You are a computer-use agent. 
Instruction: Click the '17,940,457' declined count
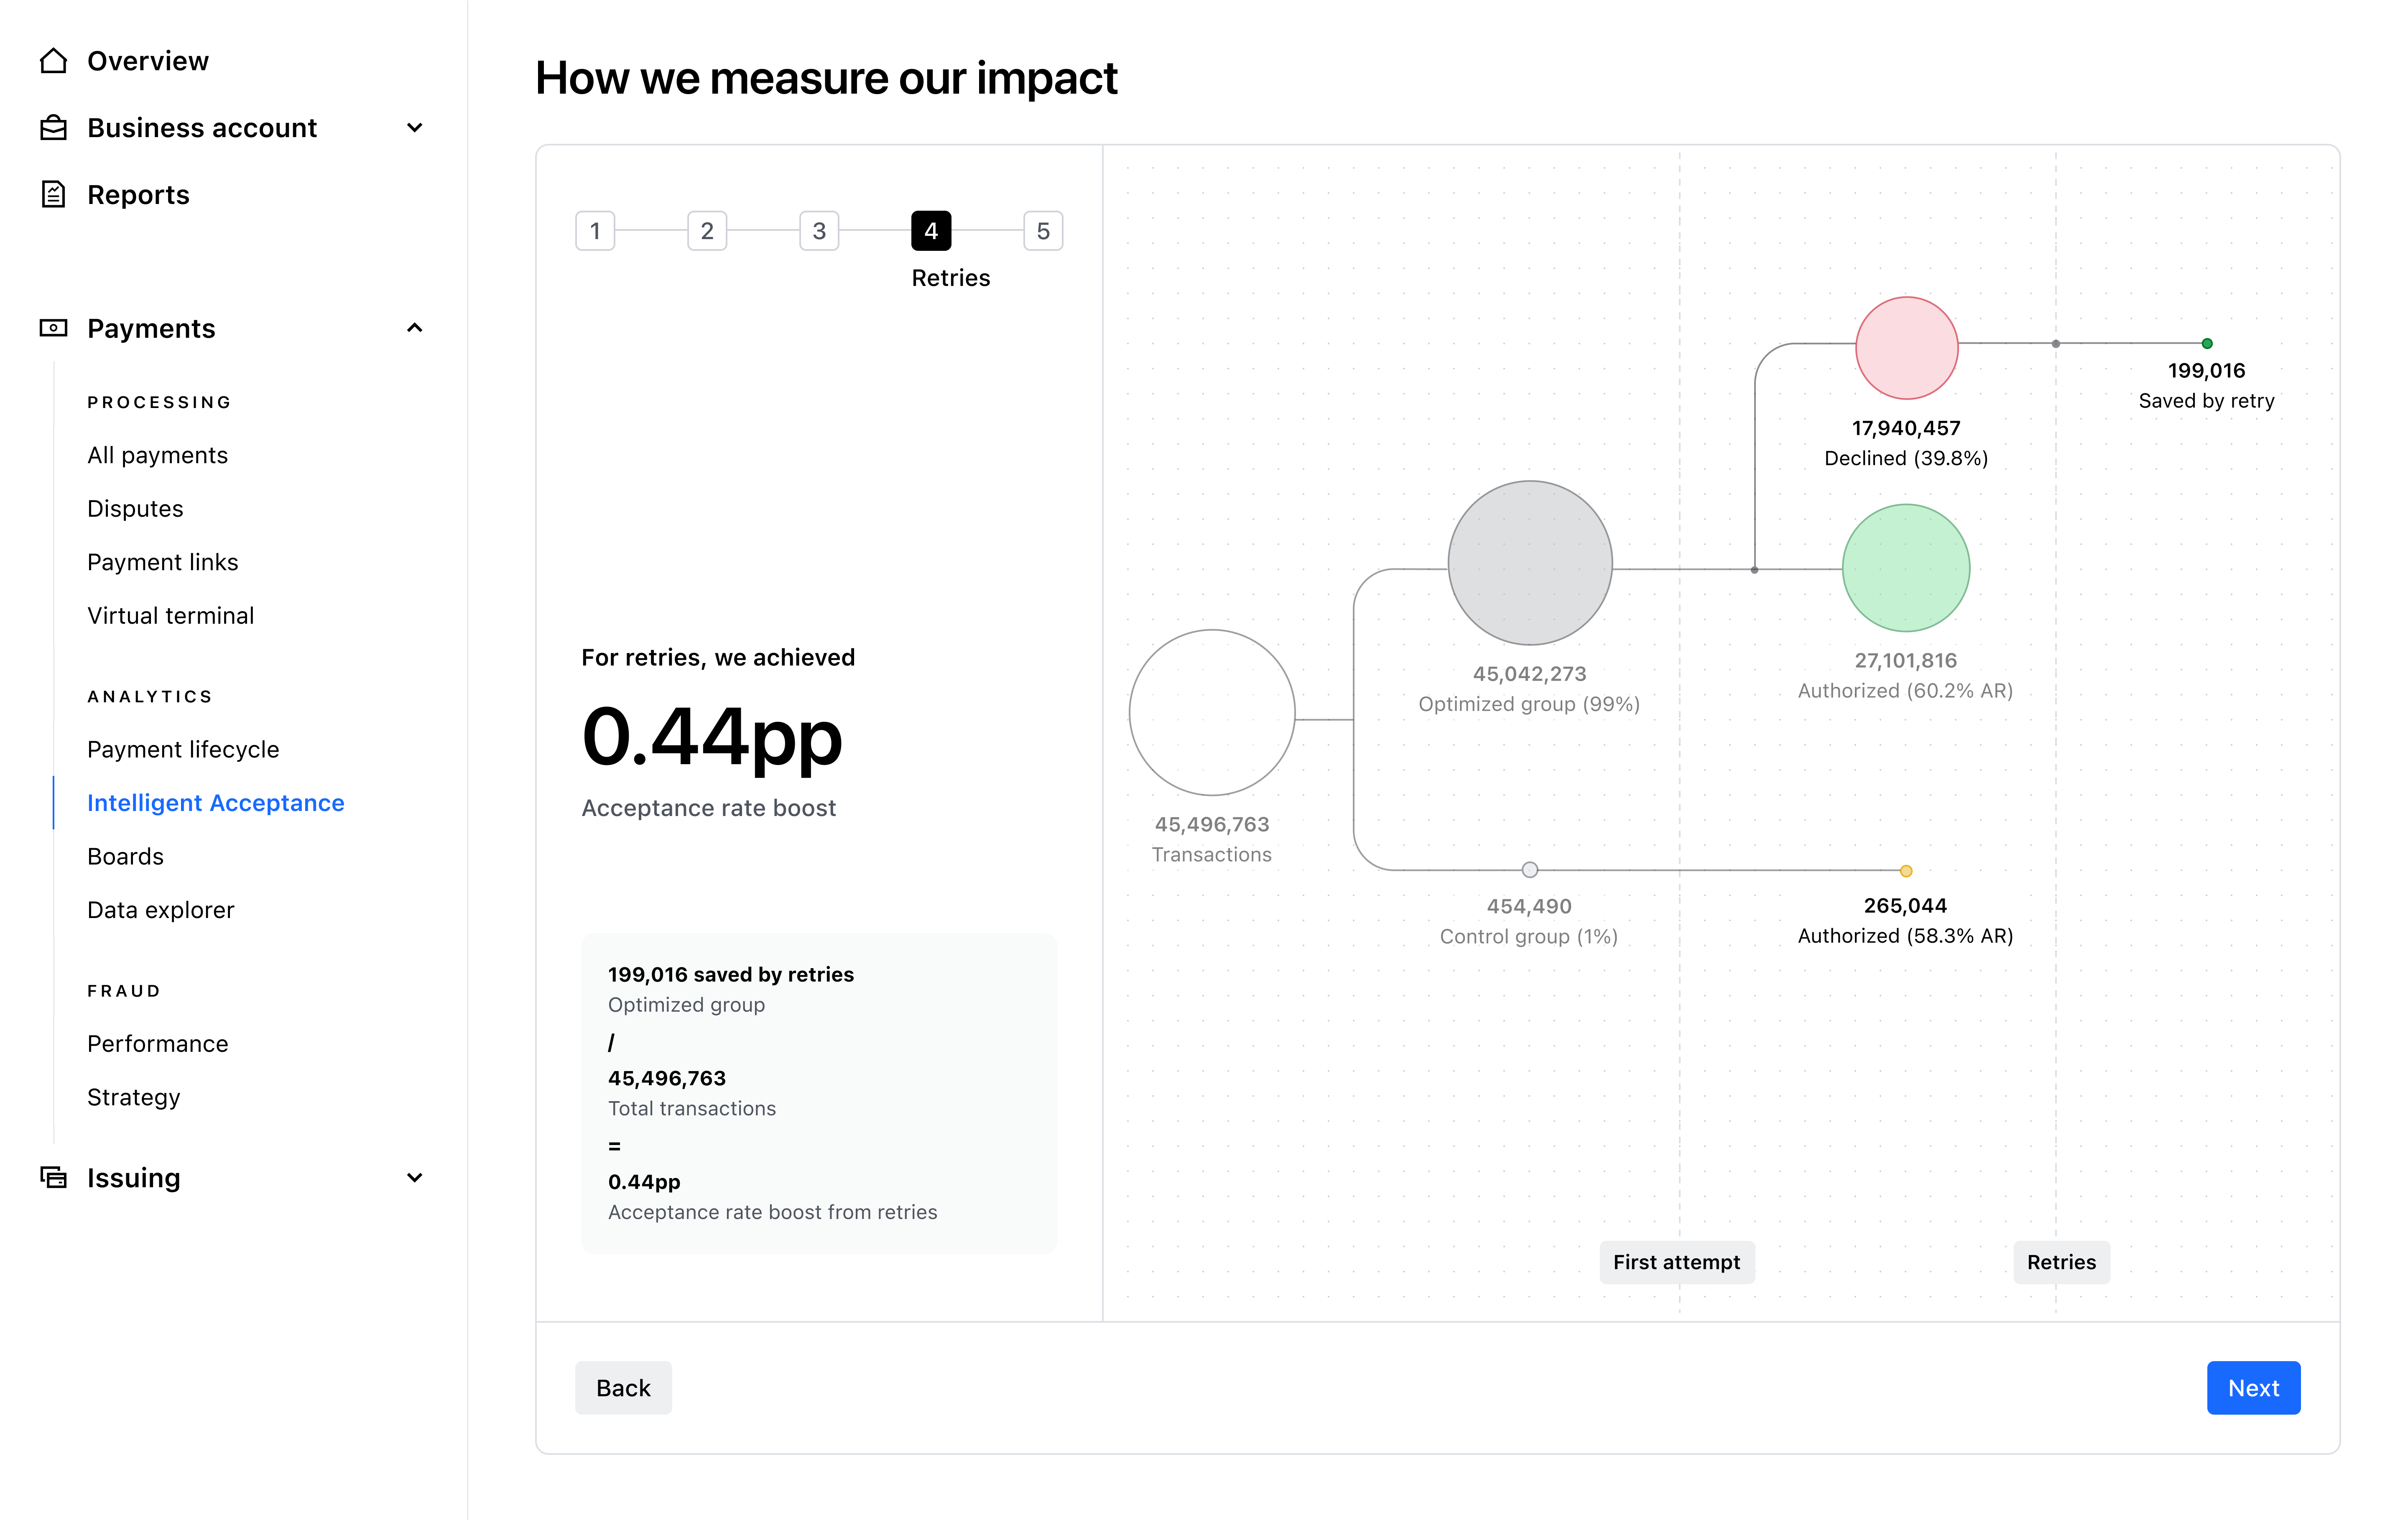point(1906,428)
